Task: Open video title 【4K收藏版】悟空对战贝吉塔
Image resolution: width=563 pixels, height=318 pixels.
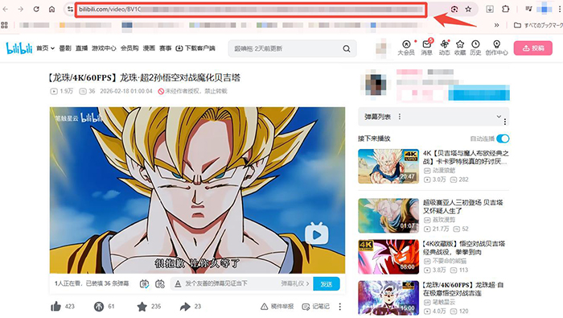Action: [464, 248]
